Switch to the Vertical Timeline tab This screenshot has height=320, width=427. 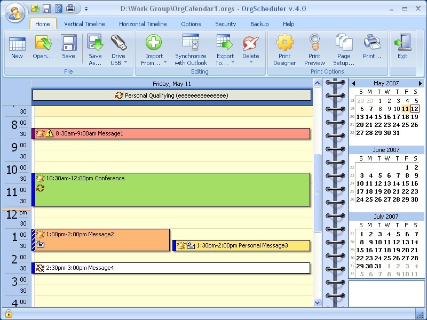(x=84, y=24)
